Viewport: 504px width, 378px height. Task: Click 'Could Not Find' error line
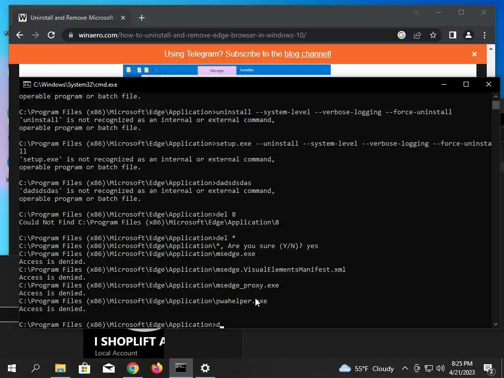click(x=149, y=222)
